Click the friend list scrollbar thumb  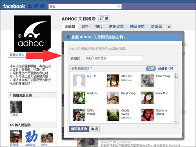(176, 78)
